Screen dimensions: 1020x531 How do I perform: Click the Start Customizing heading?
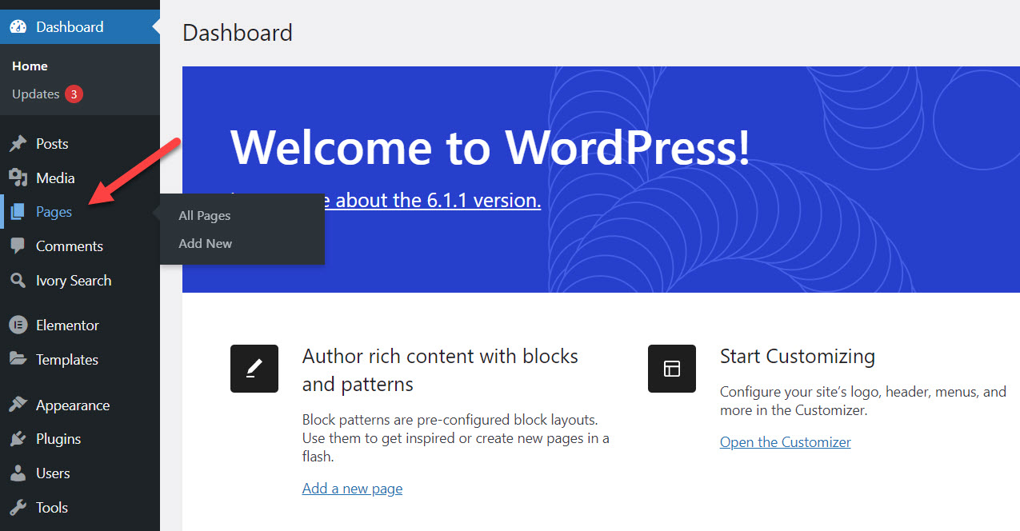[x=798, y=357]
